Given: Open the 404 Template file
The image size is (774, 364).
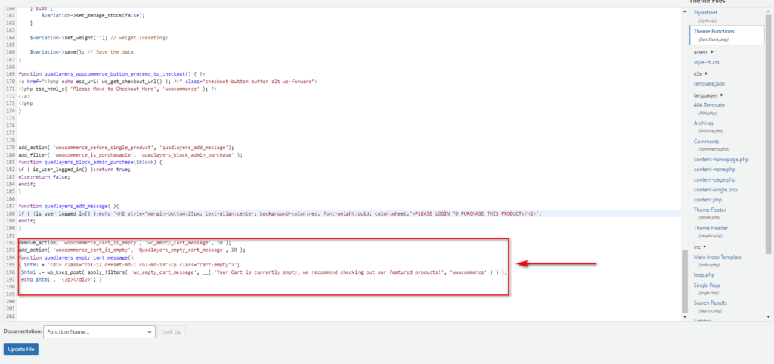Looking at the screenshot, I should click(709, 105).
